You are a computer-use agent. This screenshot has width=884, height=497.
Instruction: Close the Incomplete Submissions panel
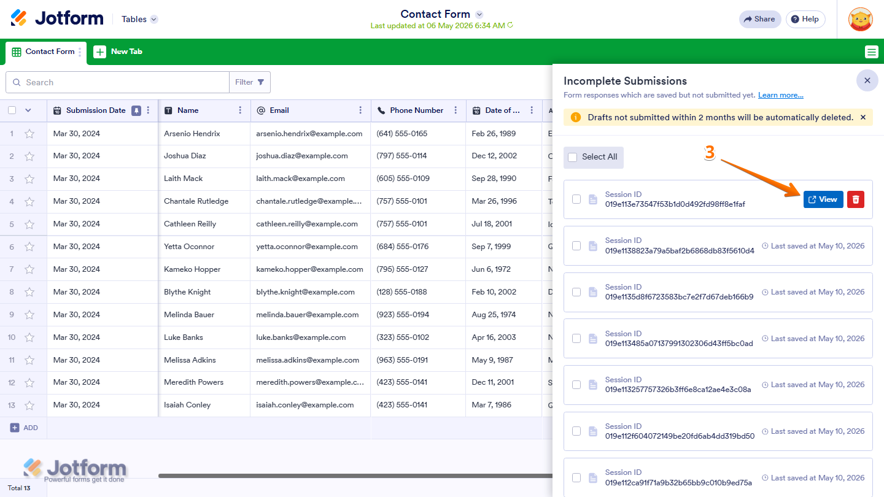(x=867, y=80)
